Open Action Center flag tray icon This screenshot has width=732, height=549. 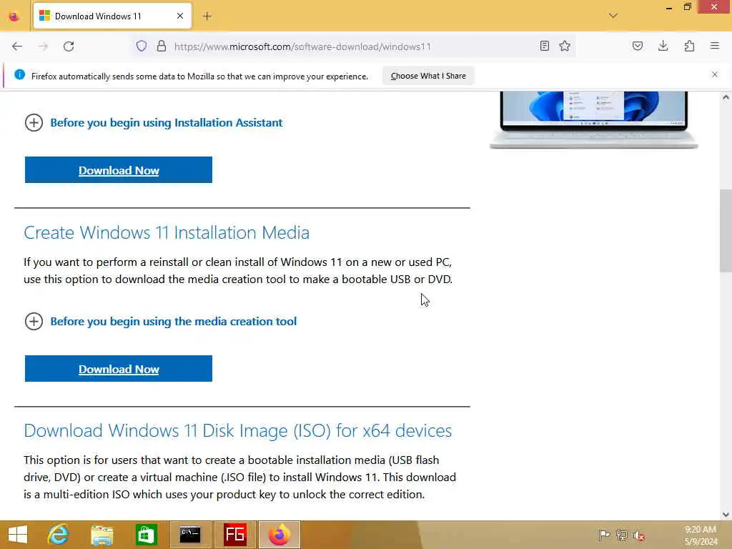[604, 535]
